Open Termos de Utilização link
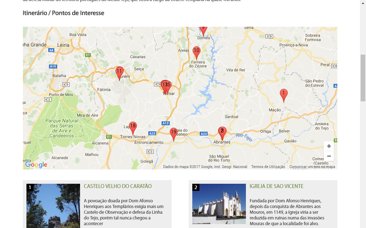The width and height of the screenshot is (366, 228). pyautogui.click(x=268, y=167)
